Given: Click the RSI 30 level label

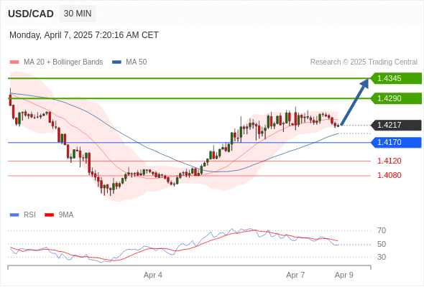Looking at the screenshot, I should pyautogui.click(x=382, y=257).
